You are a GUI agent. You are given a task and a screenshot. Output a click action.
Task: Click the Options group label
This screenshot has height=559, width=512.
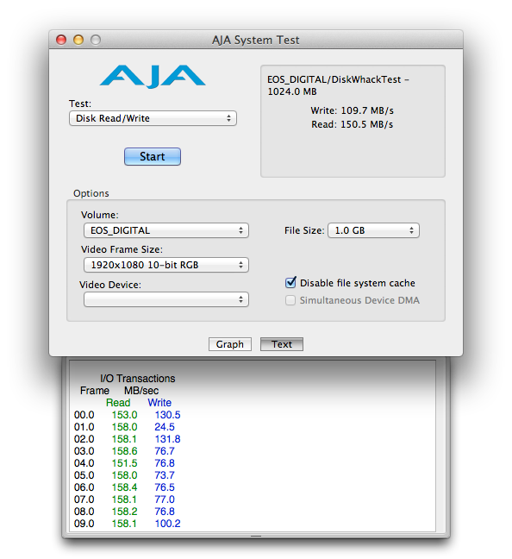(91, 193)
